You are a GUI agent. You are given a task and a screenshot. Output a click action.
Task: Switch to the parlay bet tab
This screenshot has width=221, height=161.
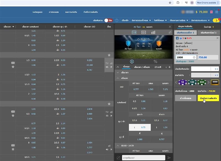209,33
